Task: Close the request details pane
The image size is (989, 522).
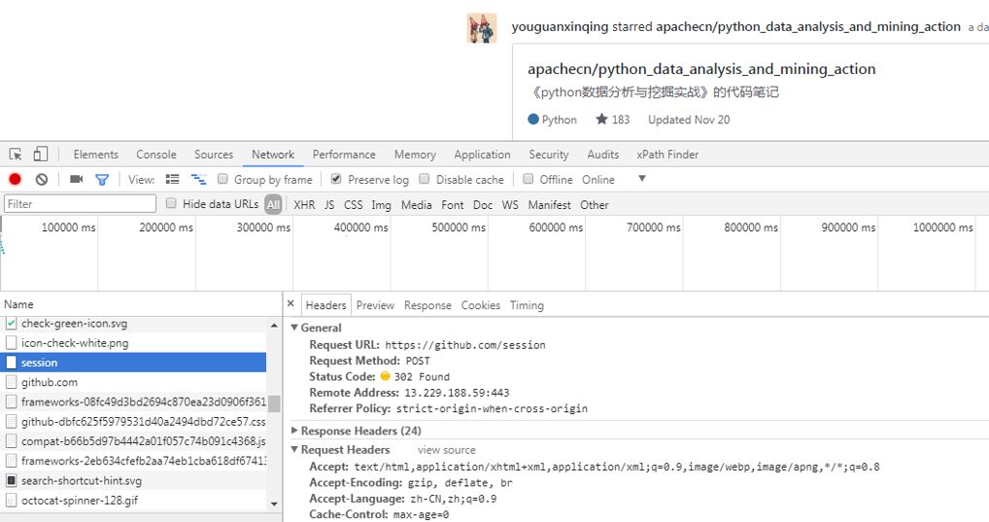Action: point(290,303)
